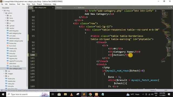Open the notification center icon
This screenshot has height=97, width=173.
[x=169, y=94]
